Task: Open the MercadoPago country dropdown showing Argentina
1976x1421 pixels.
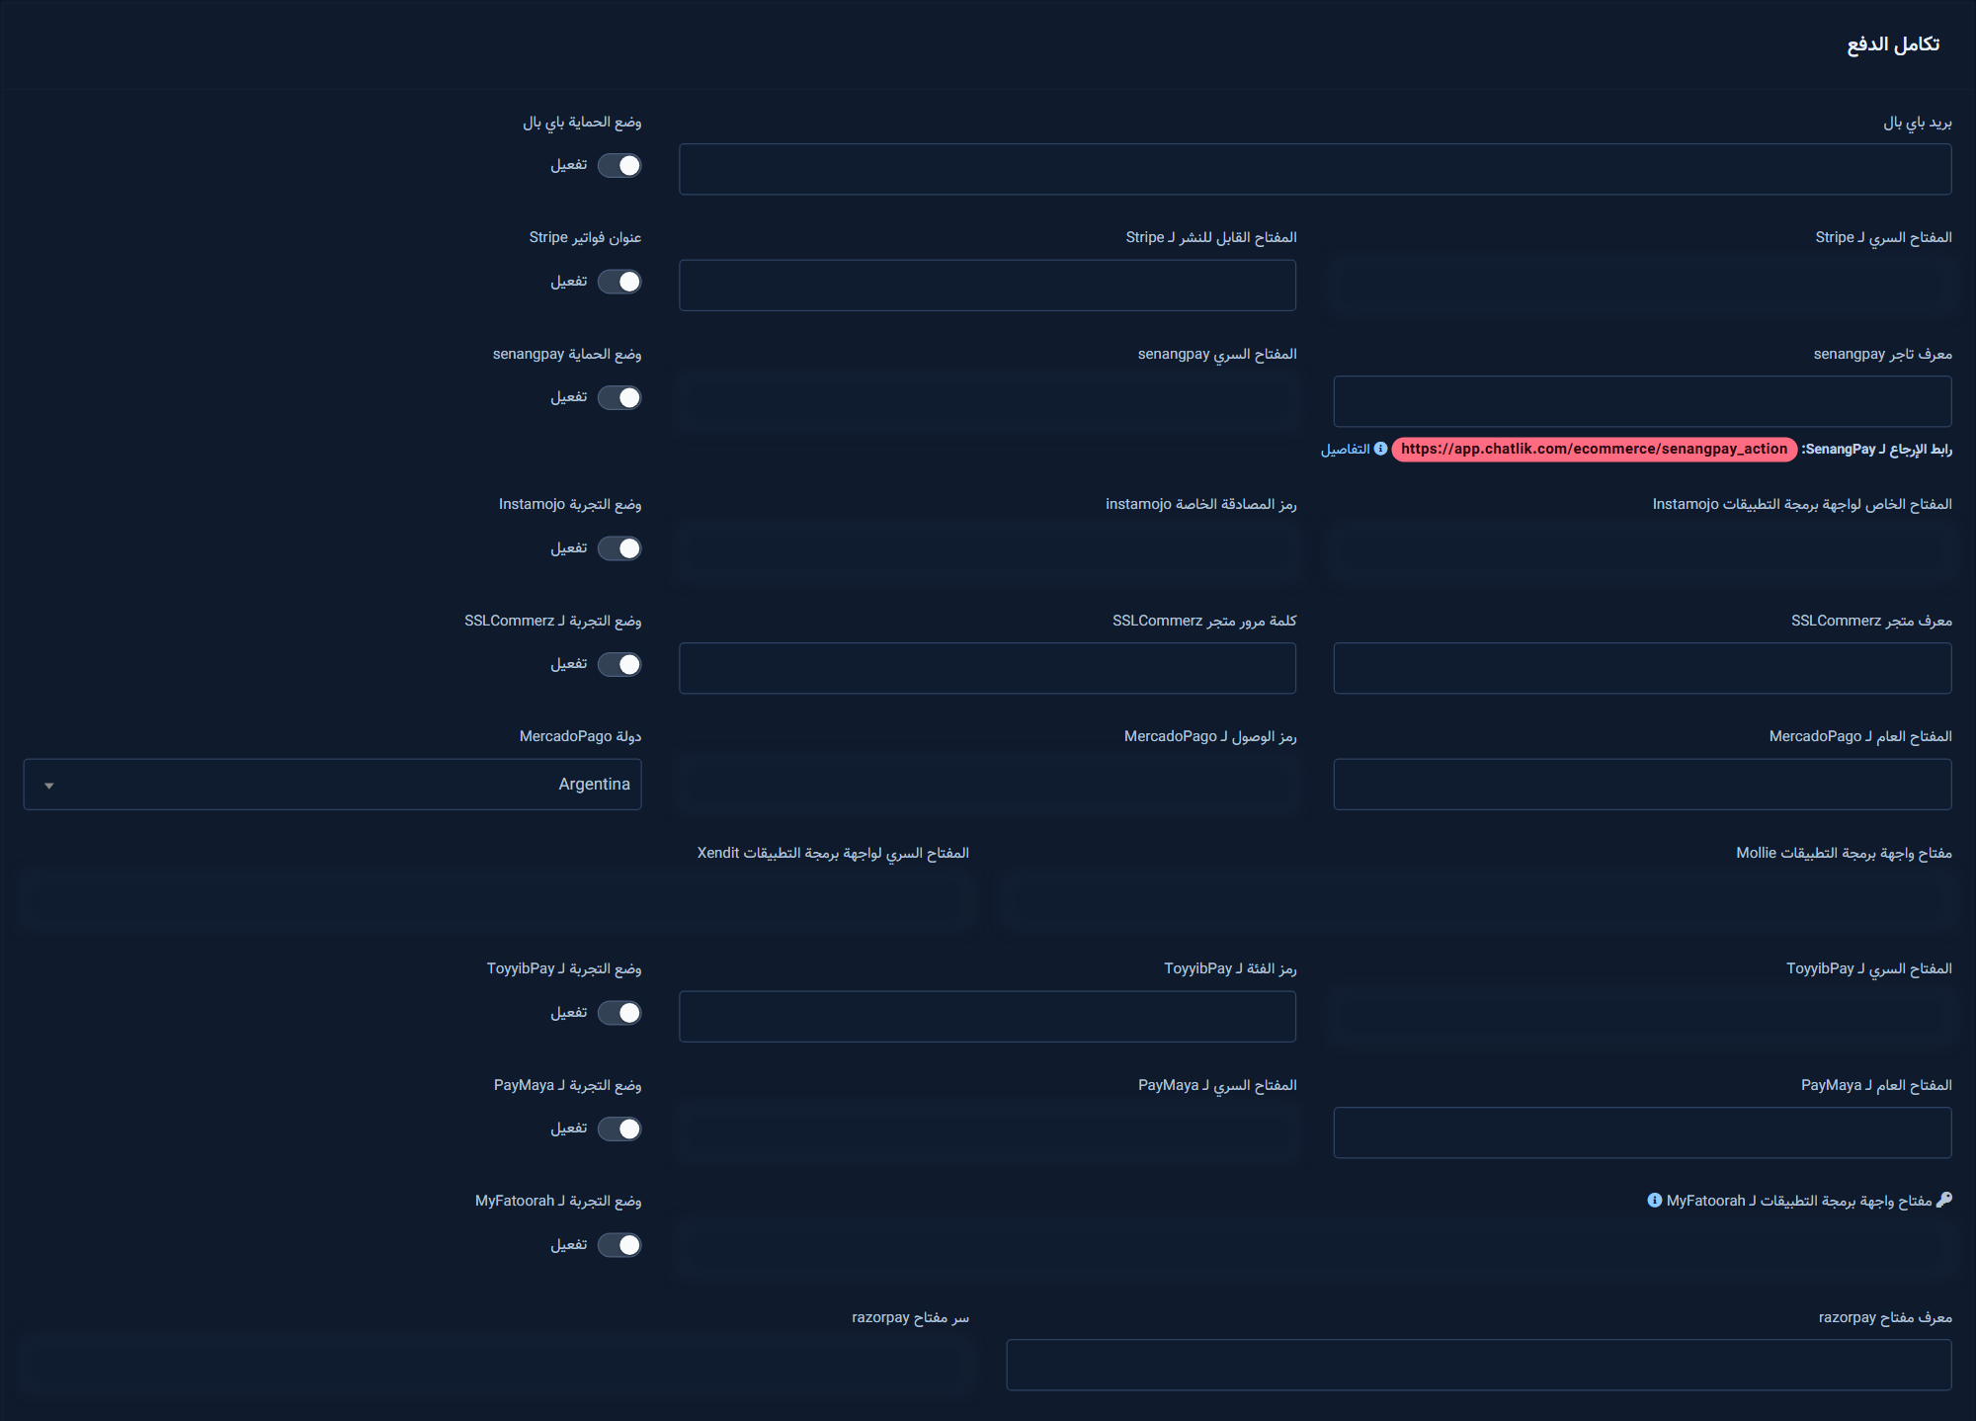Action: [x=333, y=785]
